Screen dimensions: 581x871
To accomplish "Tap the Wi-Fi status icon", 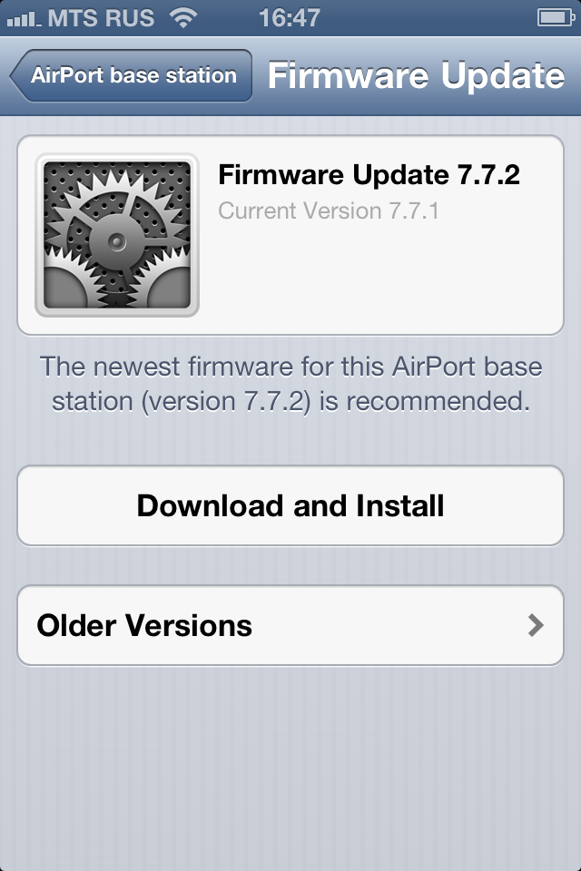I will click(x=183, y=18).
